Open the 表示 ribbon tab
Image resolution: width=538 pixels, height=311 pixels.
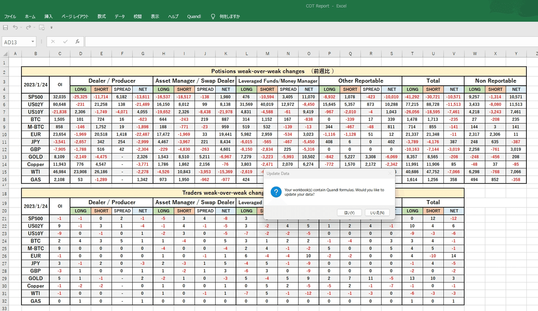pos(155,16)
